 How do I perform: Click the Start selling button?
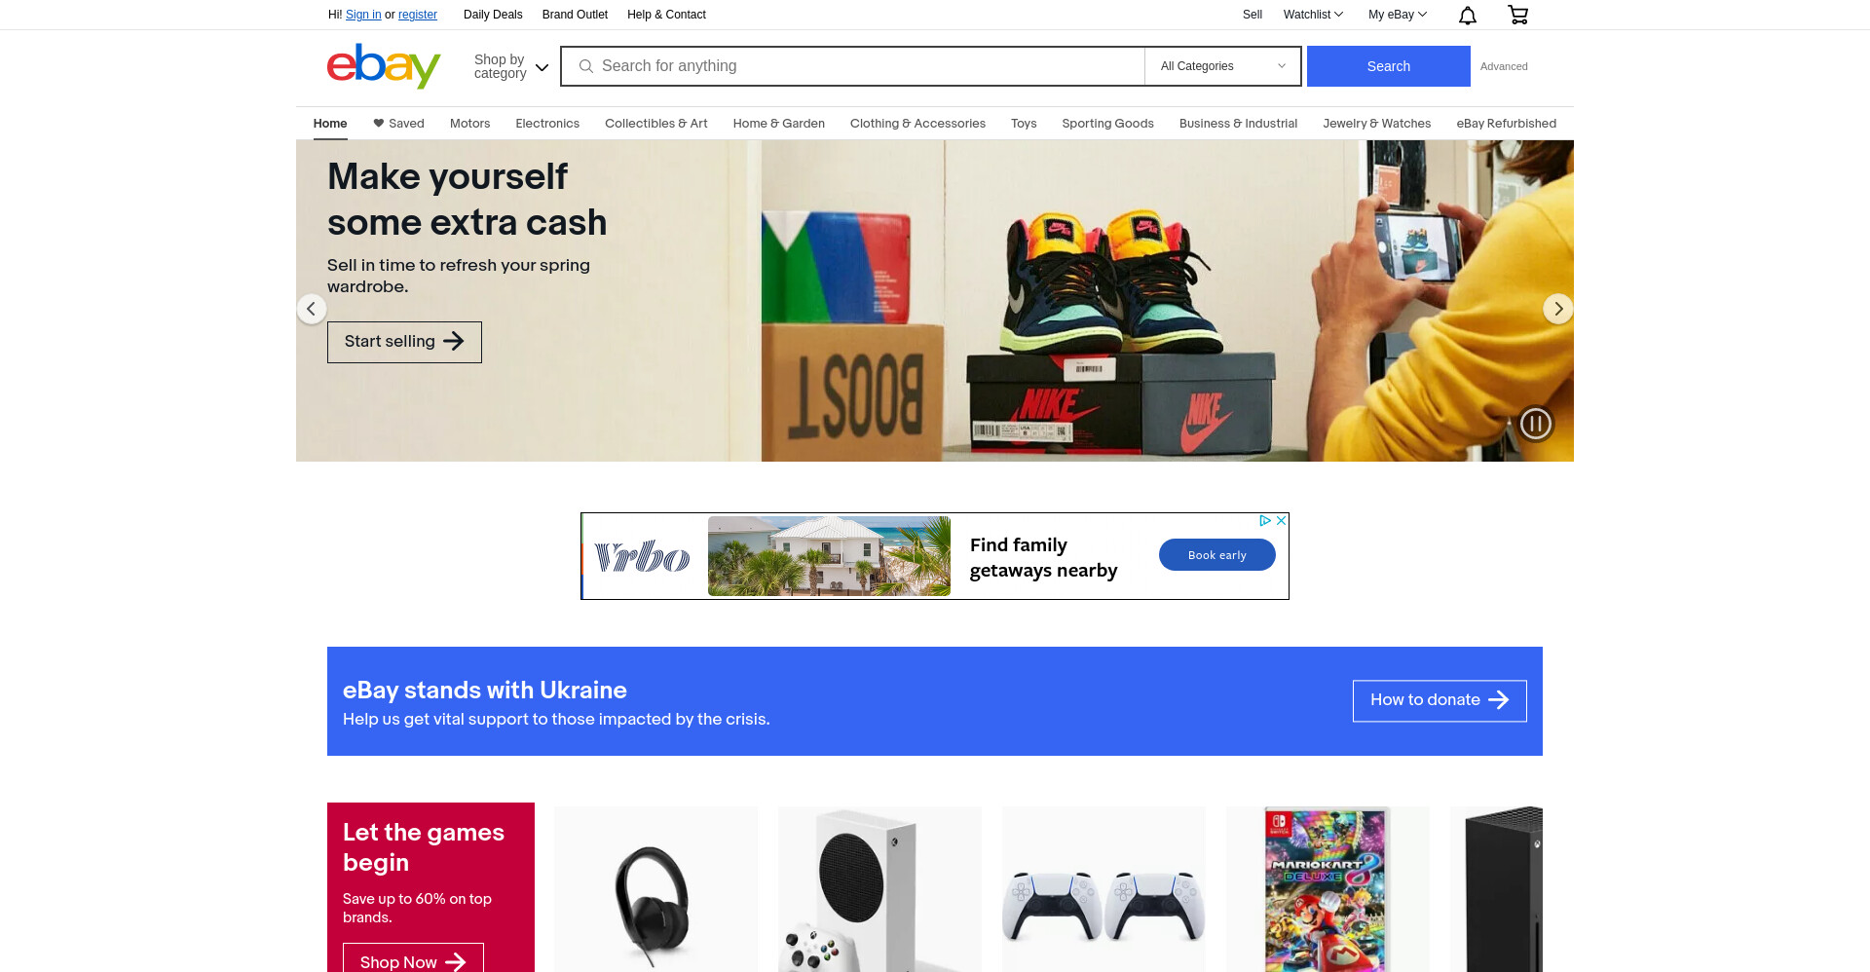(404, 342)
